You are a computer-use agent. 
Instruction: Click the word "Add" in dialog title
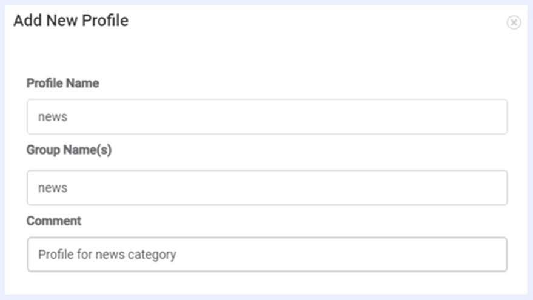(25, 21)
